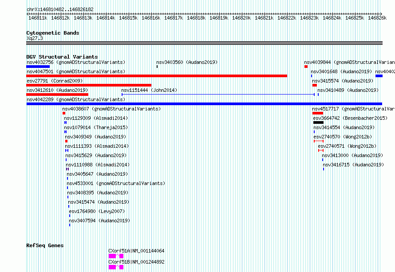Select the nsv3403560 (Audano2019) label
Image resolution: width=395 pixels, height=272 pixels.
point(187,62)
